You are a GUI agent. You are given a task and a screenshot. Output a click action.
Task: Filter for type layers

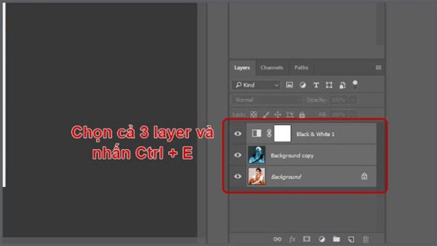point(316,85)
